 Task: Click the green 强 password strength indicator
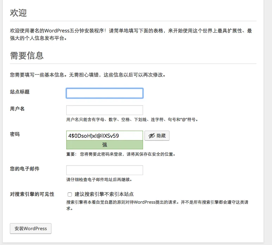pyautogui.click(x=105, y=145)
